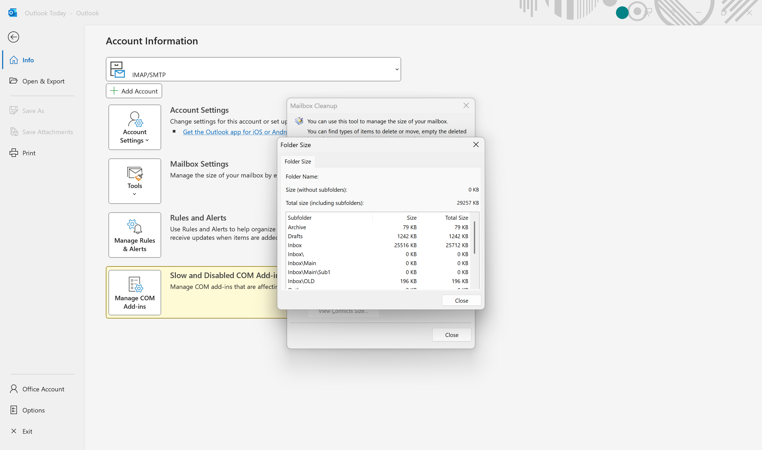Click the Inbox\ subfolder row
The image size is (762, 450).
[x=378, y=254]
